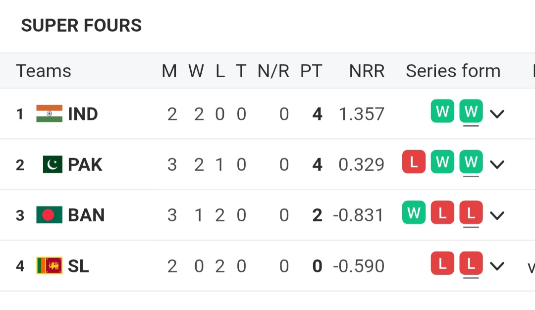Click the Bangladesh flag icon
The image size is (535, 310).
click(x=50, y=215)
